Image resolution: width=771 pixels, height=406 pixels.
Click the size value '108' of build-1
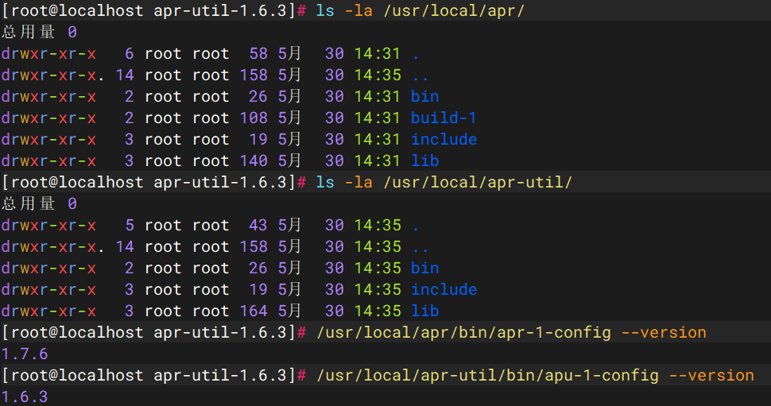point(254,118)
